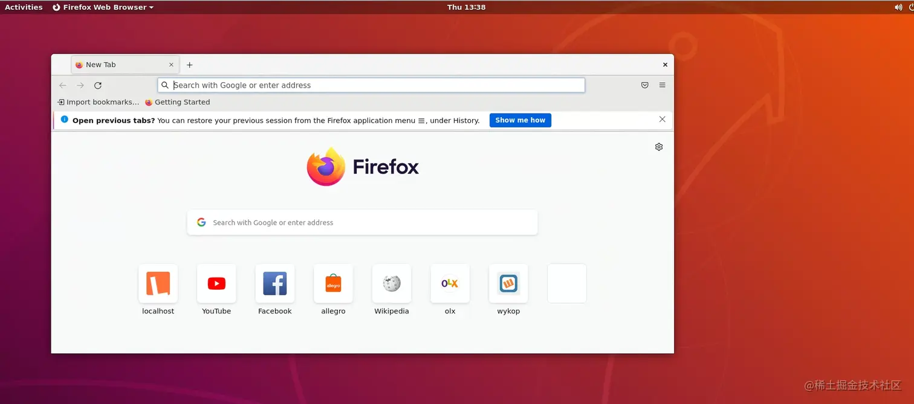Click the back navigation arrow
The width and height of the screenshot is (914, 404).
[x=63, y=85]
